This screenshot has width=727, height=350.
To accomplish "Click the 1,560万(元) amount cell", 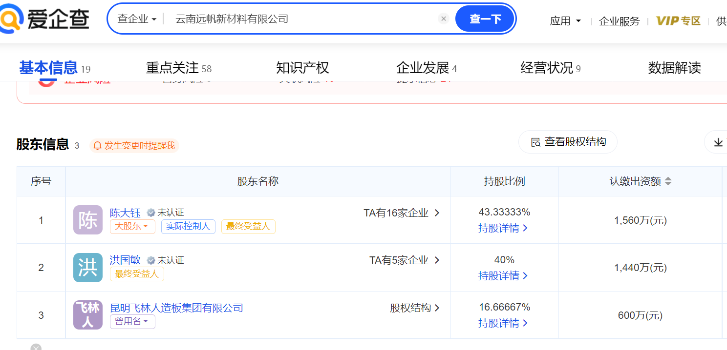I will (x=640, y=220).
